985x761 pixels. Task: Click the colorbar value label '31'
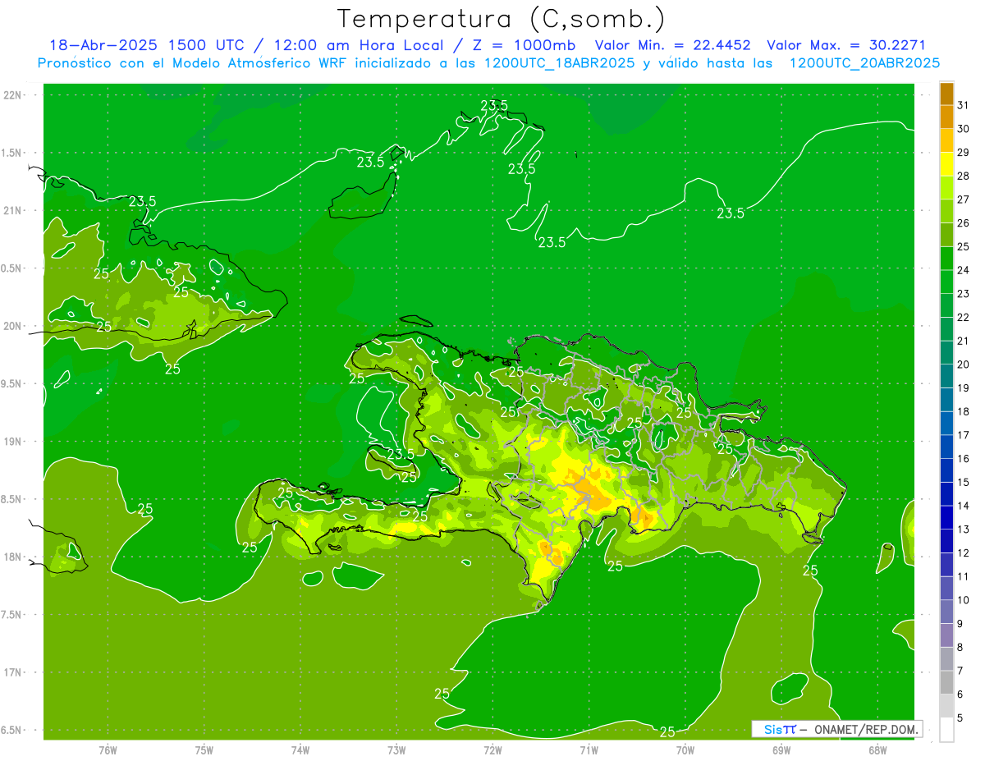coord(963,105)
